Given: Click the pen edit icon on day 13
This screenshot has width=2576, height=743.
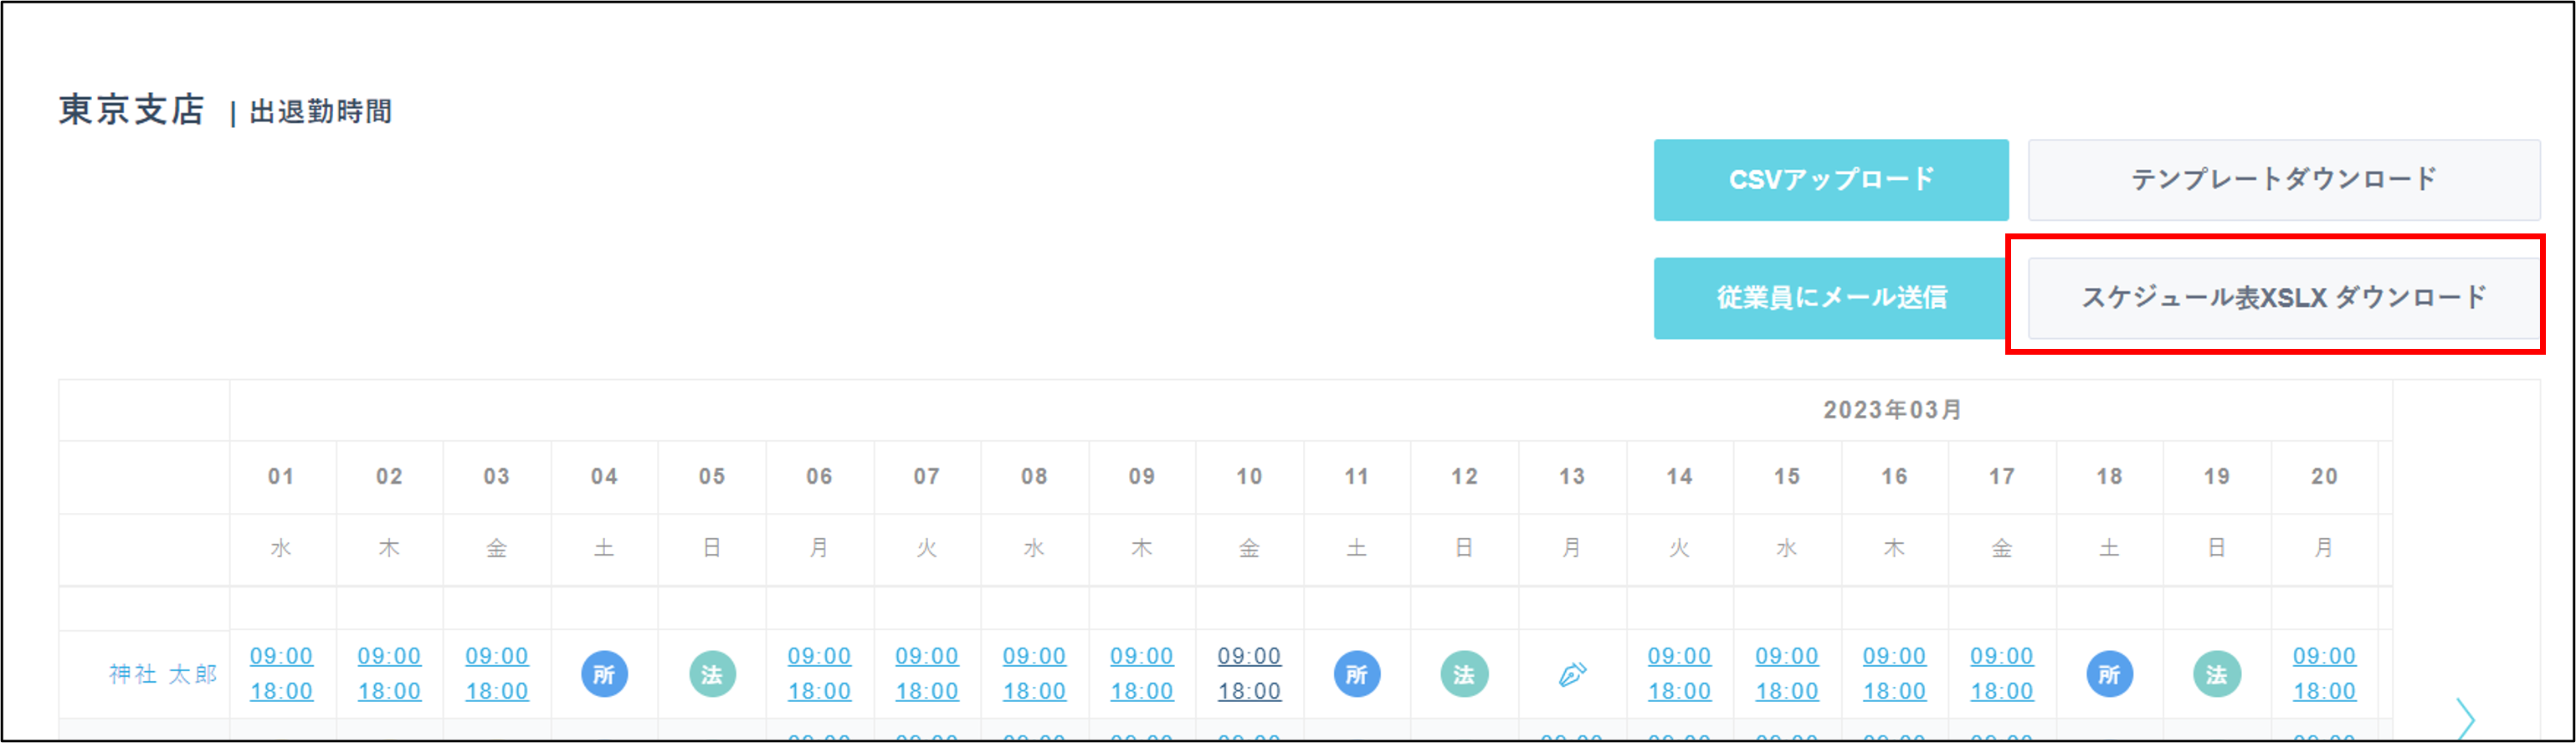Looking at the screenshot, I should (x=1572, y=674).
